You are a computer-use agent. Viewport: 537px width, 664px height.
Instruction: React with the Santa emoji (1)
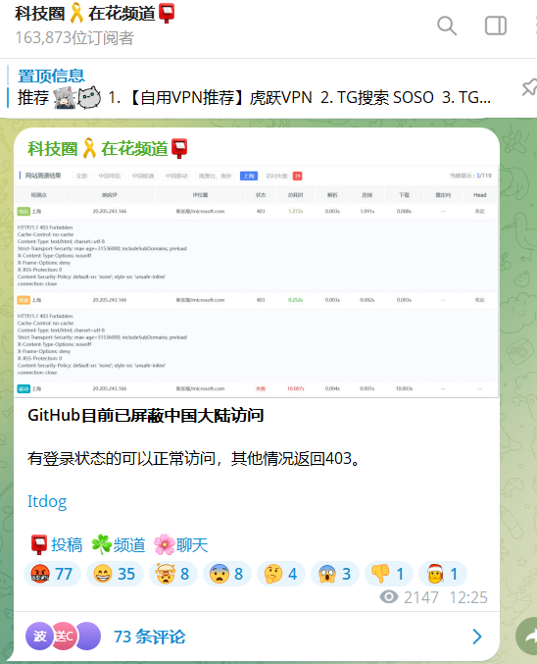(443, 574)
